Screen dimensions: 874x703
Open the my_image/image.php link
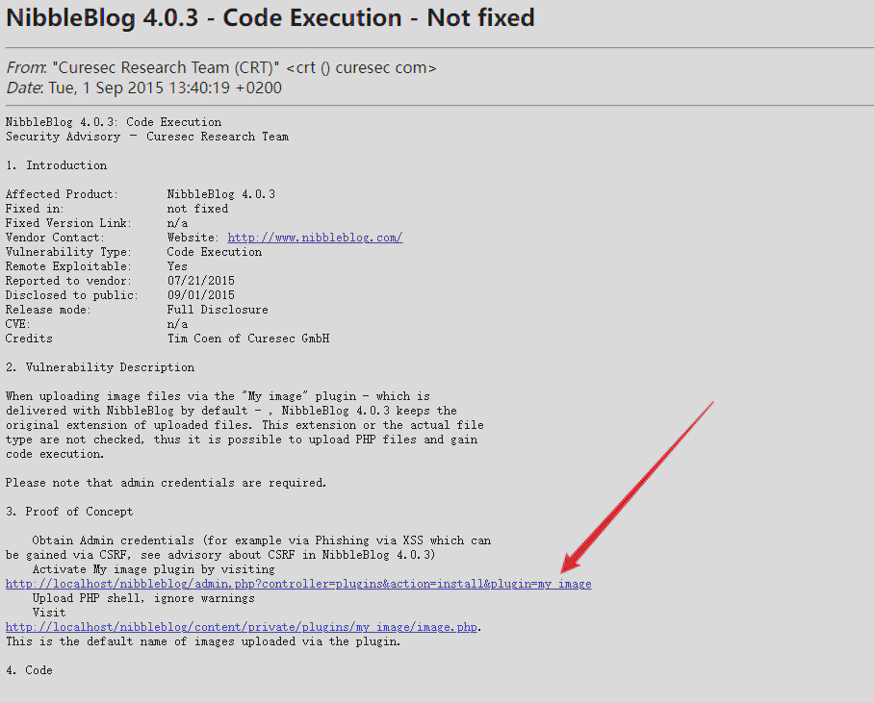coord(242,627)
